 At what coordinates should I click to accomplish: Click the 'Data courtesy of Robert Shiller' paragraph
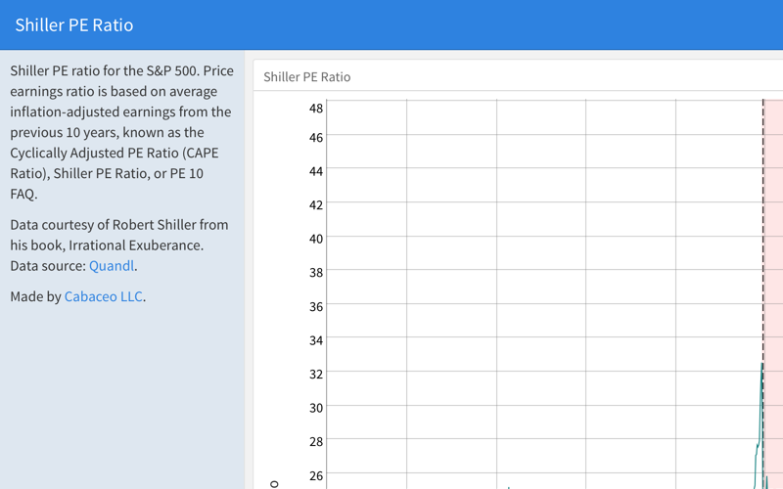click(x=119, y=245)
